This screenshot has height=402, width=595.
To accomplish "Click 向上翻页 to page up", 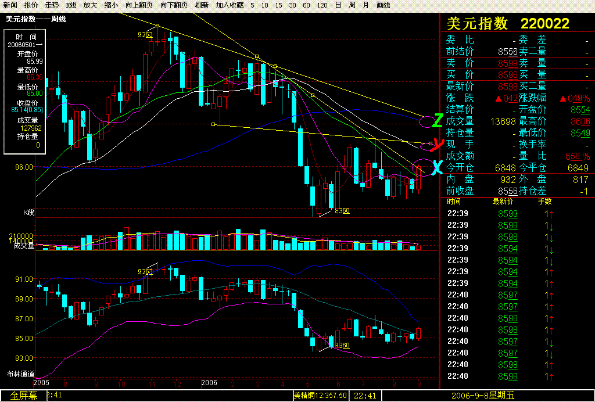I will point(139,5).
